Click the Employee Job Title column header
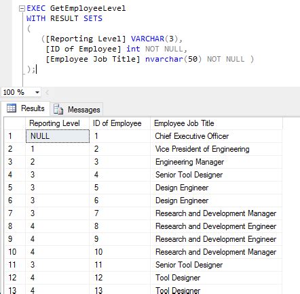 click(217, 123)
